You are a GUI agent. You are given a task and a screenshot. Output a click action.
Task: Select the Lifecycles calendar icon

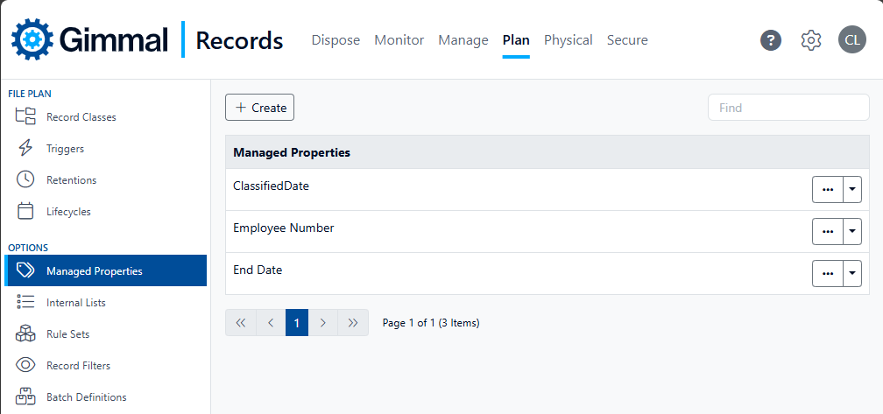coord(25,212)
